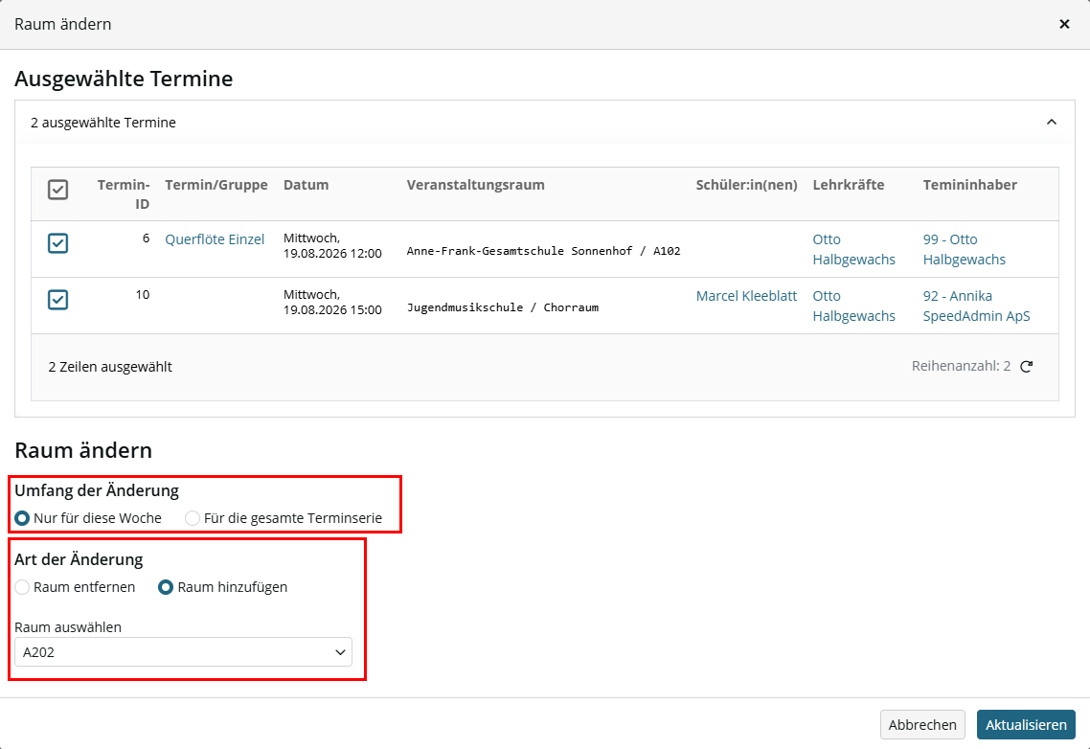Uncheck the row for Termin-ID 10

[x=57, y=300]
